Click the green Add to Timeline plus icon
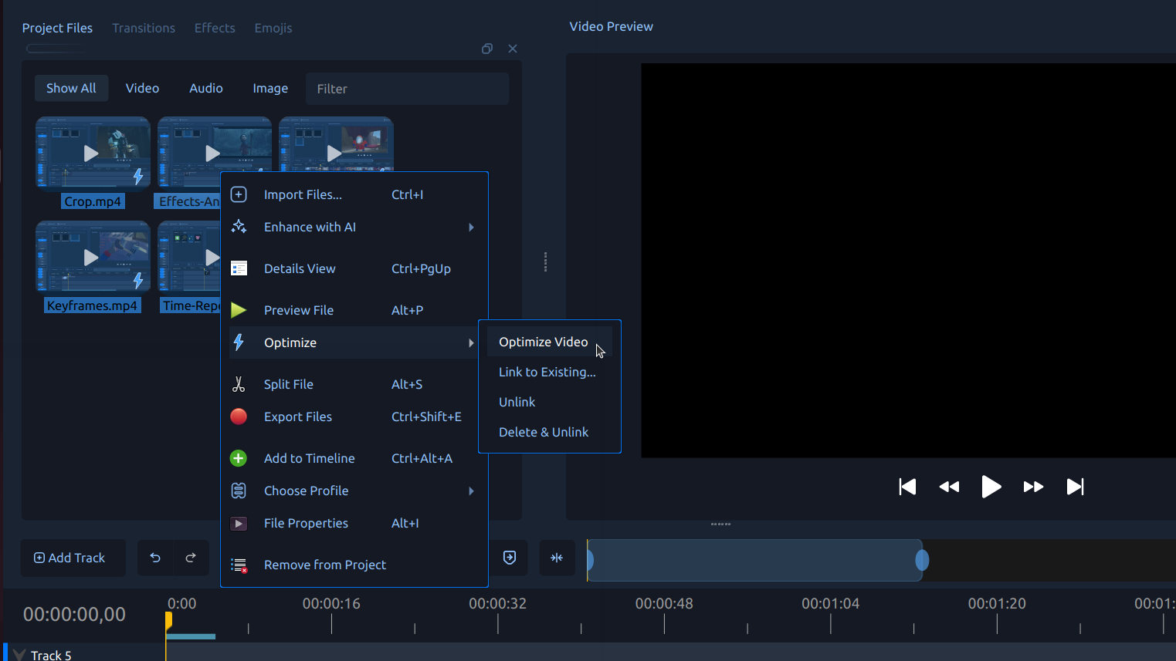This screenshot has height=661, width=1176. tap(239, 457)
